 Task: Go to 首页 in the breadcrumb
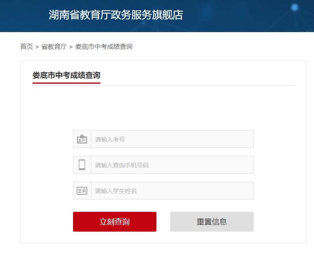(x=27, y=46)
